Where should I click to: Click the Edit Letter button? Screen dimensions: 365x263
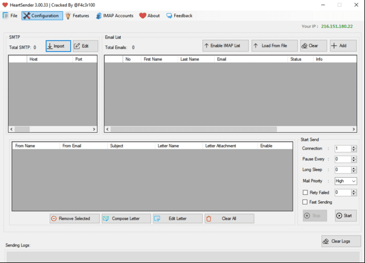tap(178, 219)
